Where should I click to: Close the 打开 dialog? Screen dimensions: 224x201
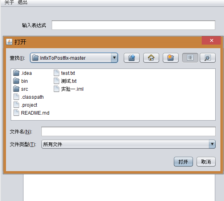point(211,41)
